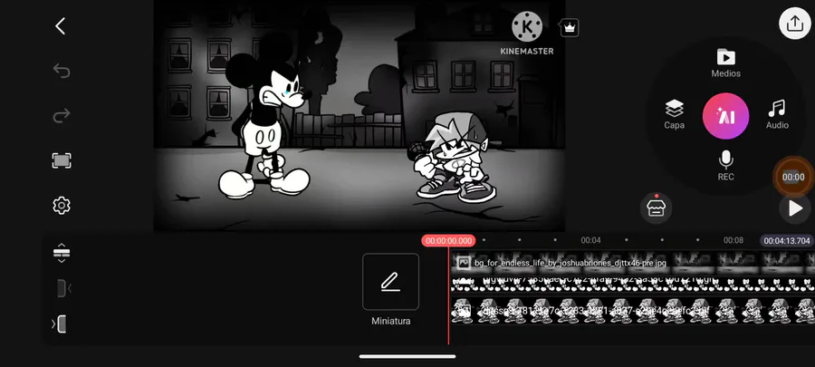This screenshot has height=367, width=815.
Task: Toggle fullscreen preview frame icon
Action: 62,160
